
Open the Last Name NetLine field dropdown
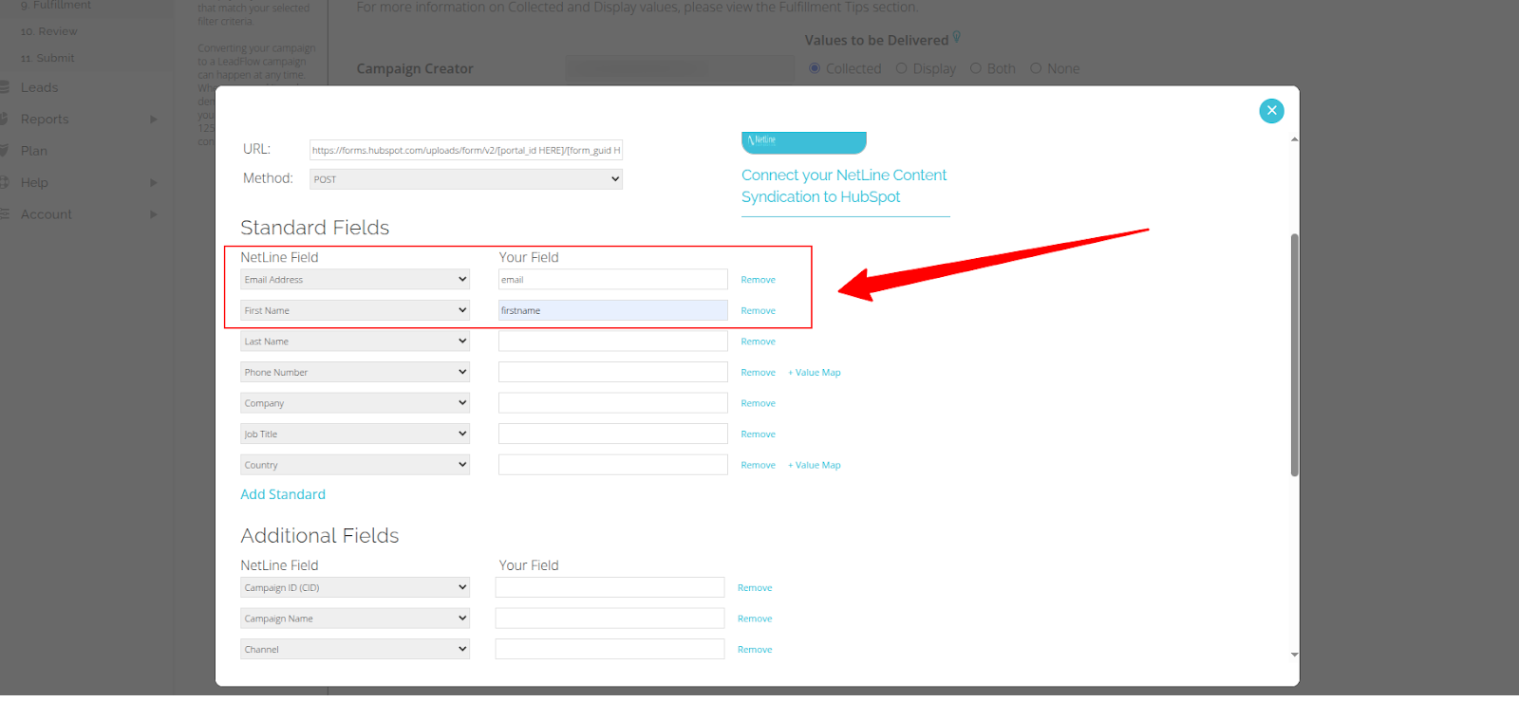(x=355, y=342)
